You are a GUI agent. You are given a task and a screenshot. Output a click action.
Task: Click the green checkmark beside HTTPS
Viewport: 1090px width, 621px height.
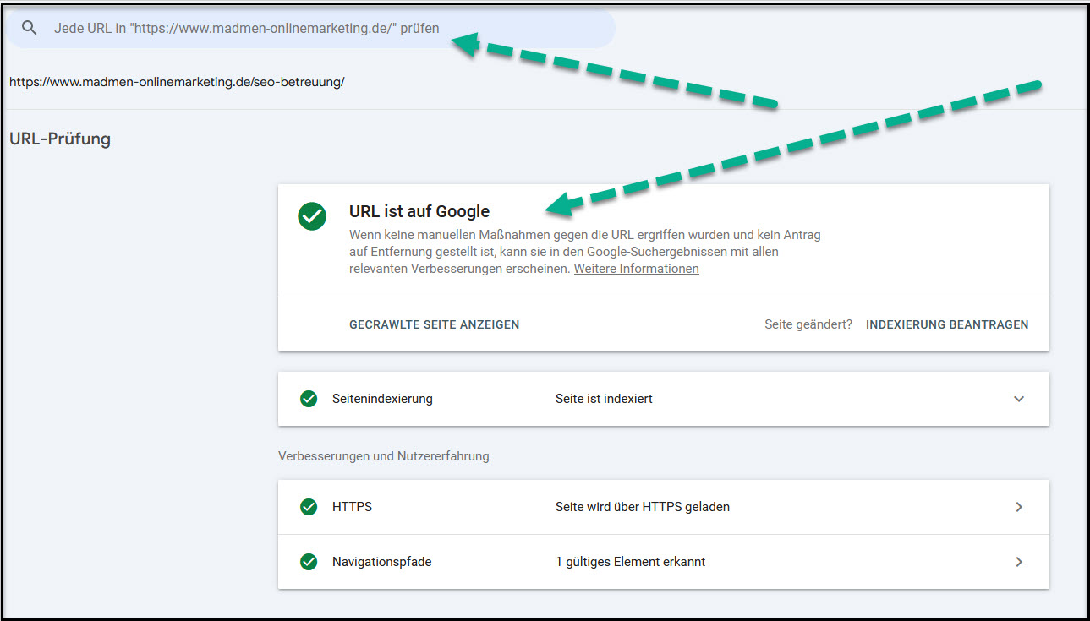pos(309,507)
